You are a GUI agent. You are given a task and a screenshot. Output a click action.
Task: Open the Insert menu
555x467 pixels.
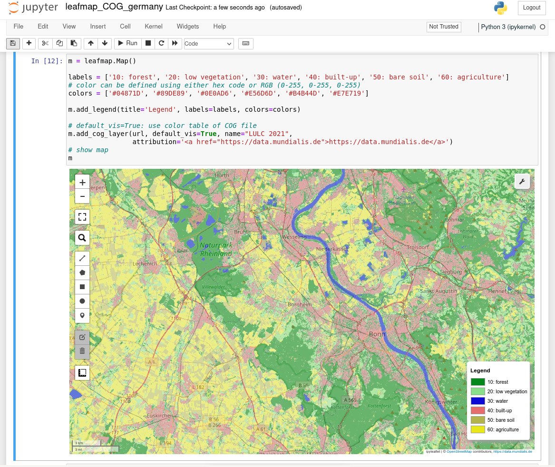(98, 27)
